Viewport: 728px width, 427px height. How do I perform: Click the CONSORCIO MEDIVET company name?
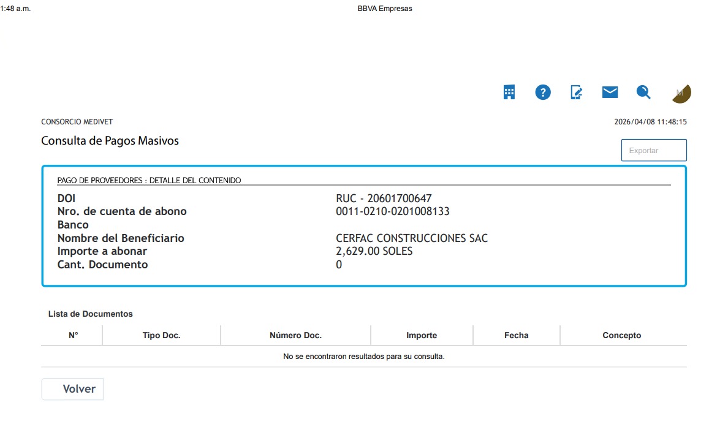77,122
